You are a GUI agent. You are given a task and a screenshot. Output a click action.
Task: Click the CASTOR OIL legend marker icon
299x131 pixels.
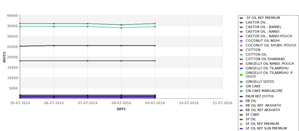(x=241, y=23)
